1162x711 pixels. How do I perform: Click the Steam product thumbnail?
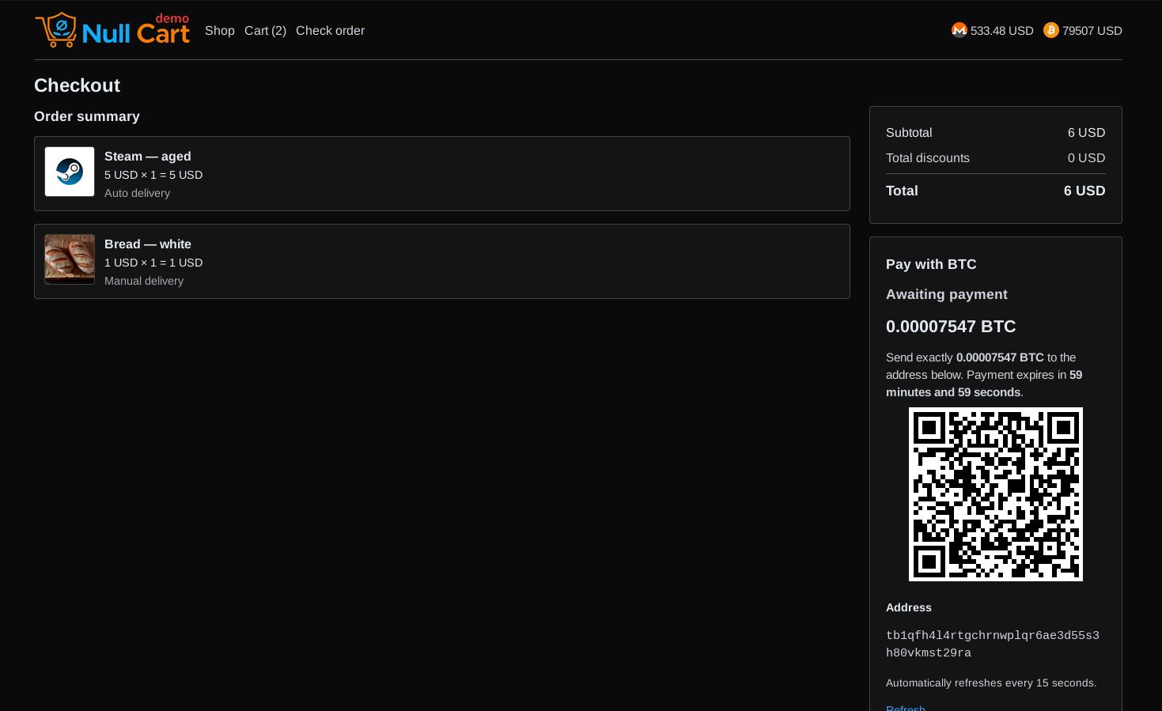click(70, 172)
